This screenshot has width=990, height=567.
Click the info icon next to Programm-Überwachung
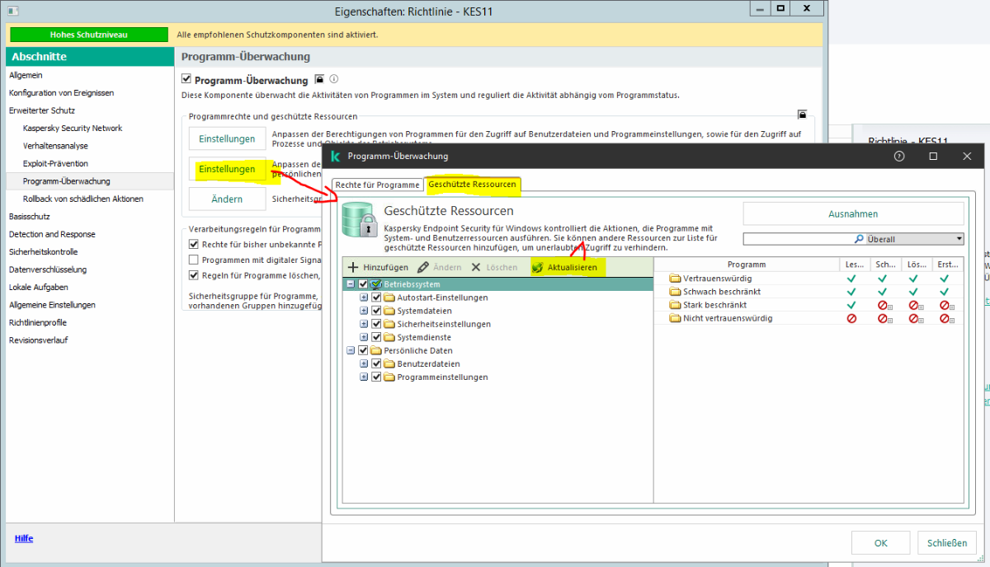tap(334, 80)
